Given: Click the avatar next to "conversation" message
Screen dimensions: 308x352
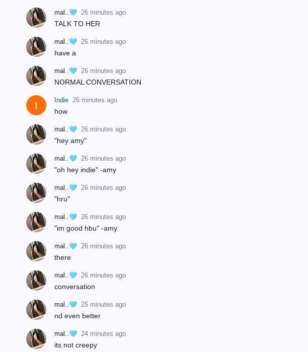Looking at the screenshot, I should point(36,280).
